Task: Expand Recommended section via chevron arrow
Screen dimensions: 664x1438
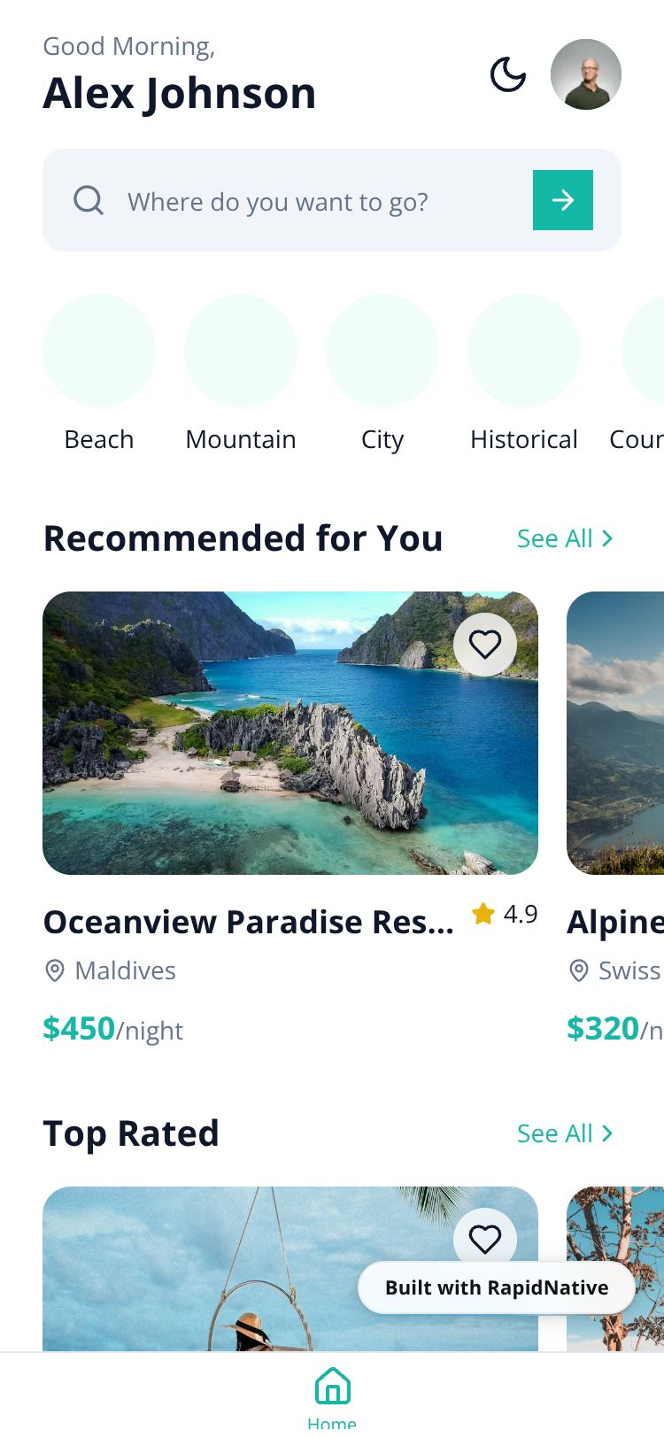Action: tap(607, 538)
